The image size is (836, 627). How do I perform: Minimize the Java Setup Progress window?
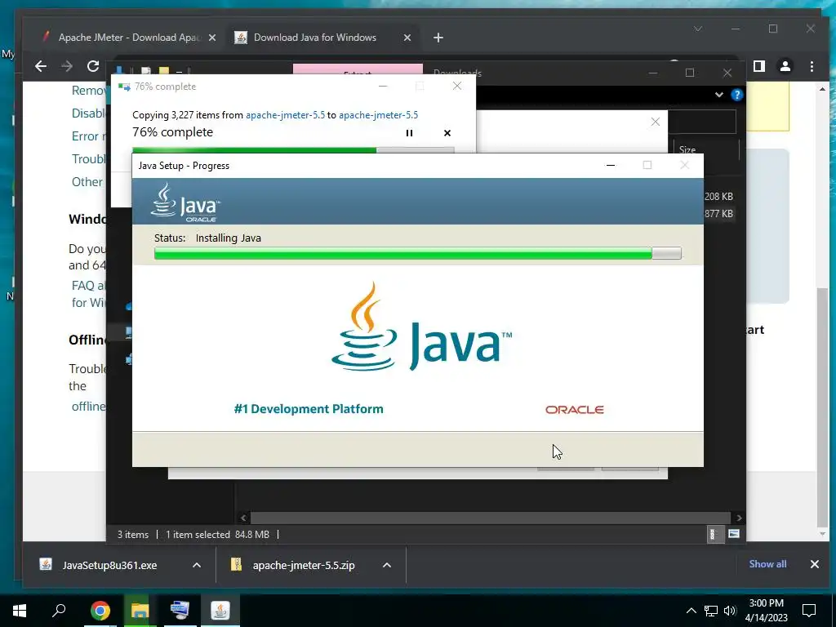[x=611, y=165]
